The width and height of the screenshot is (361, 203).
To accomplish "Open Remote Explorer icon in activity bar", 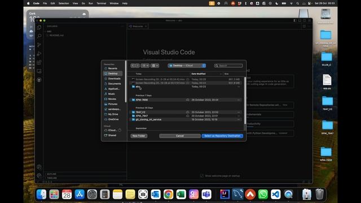I will pyautogui.click(x=39, y=71).
